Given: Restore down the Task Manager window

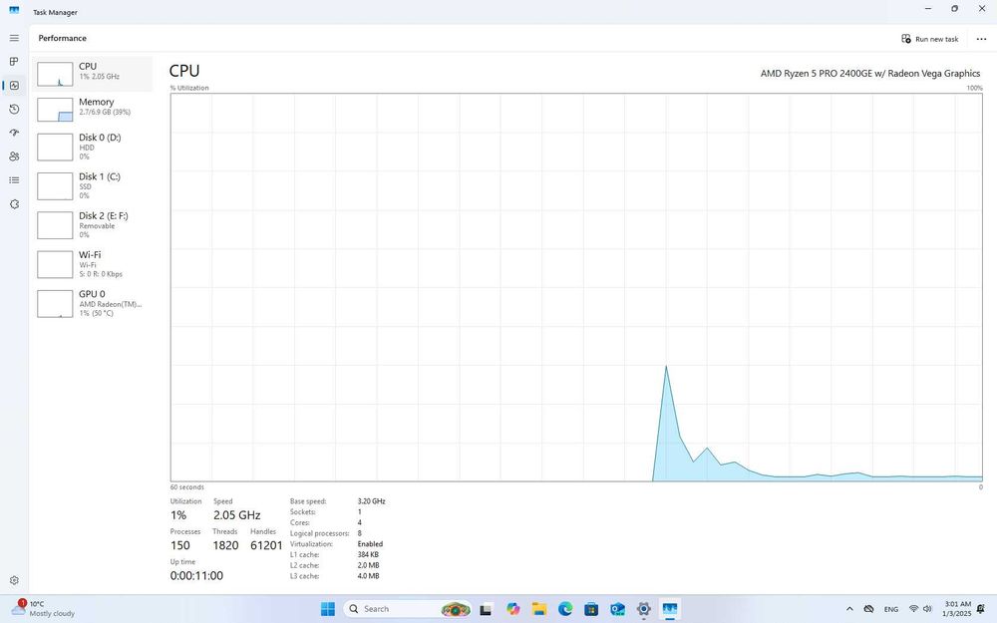Looking at the screenshot, I should click(x=954, y=9).
